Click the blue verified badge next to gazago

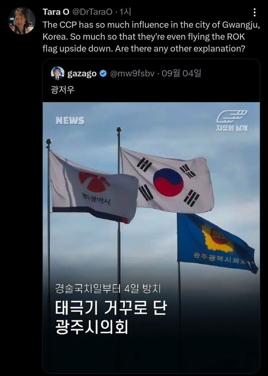point(103,74)
